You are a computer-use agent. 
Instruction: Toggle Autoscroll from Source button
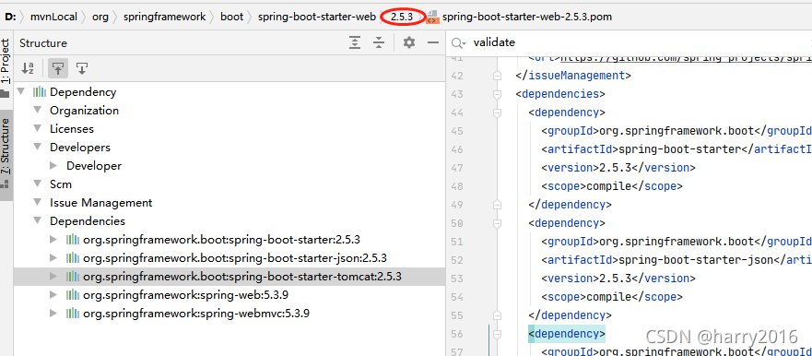point(82,68)
